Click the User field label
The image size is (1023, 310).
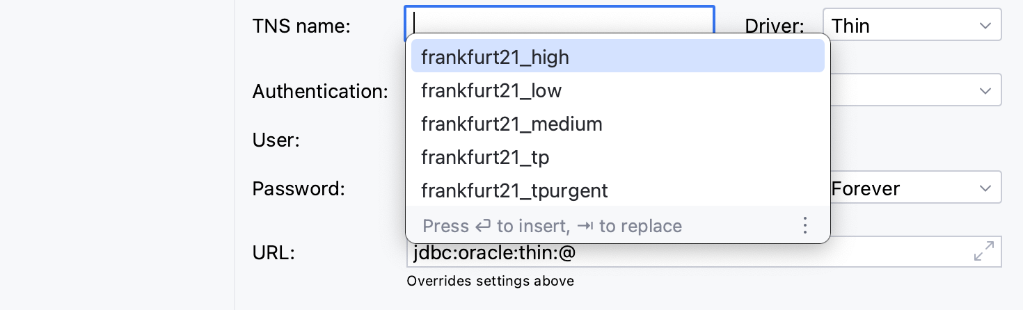click(276, 140)
